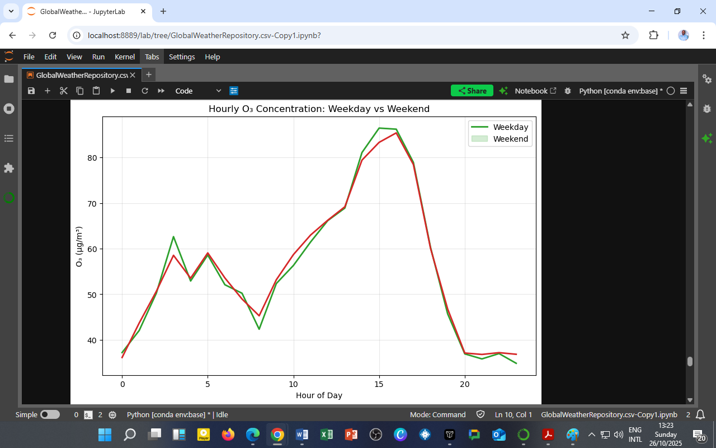
Task: Expand Chrome tab search dropdown arrow
Action: [x=11, y=11]
